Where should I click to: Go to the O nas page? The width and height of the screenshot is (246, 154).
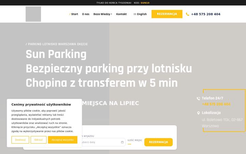click(86, 14)
